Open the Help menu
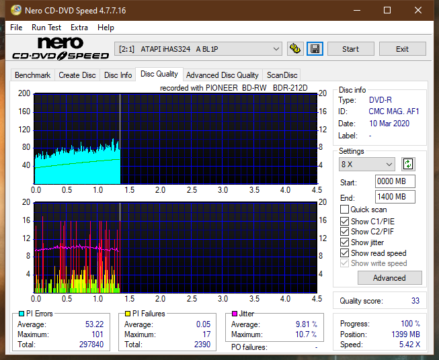Screen dimensions: 439x360 (106, 28)
